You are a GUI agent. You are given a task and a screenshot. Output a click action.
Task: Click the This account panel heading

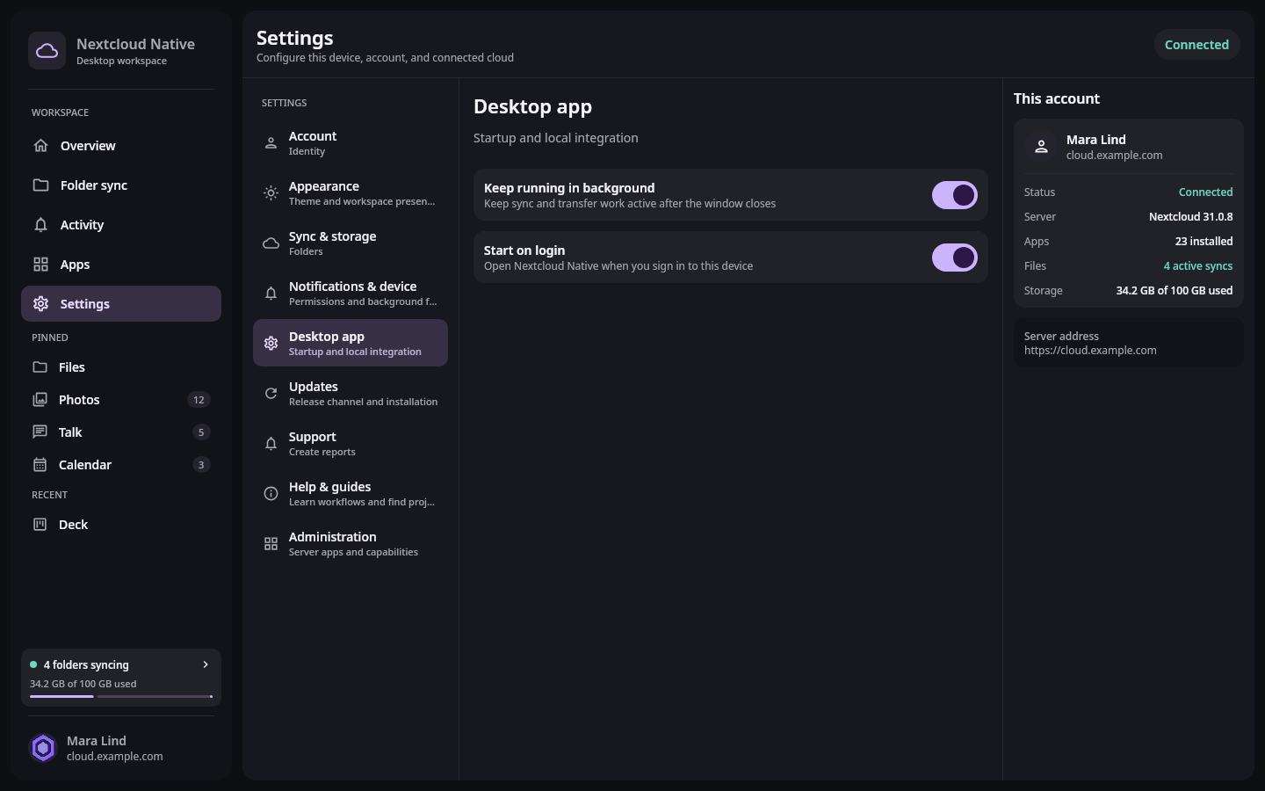point(1057,98)
